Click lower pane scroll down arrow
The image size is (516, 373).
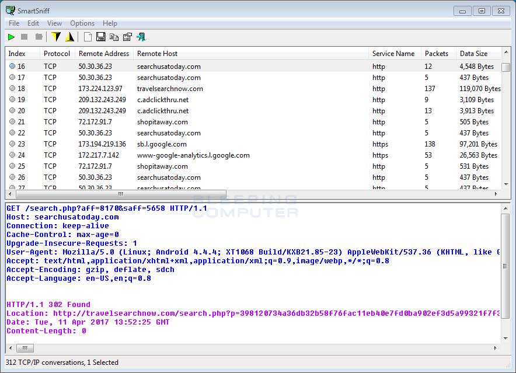click(x=505, y=339)
